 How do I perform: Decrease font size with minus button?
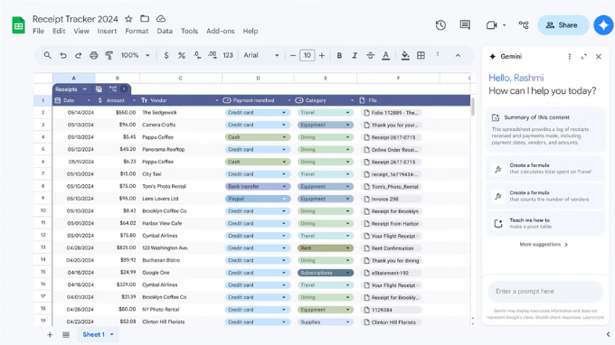tap(293, 56)
